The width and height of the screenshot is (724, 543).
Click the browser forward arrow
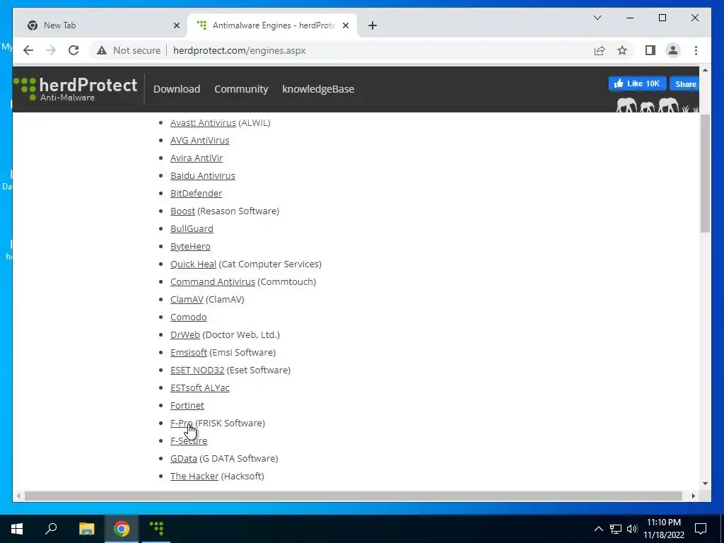click(x=51, y=50)
